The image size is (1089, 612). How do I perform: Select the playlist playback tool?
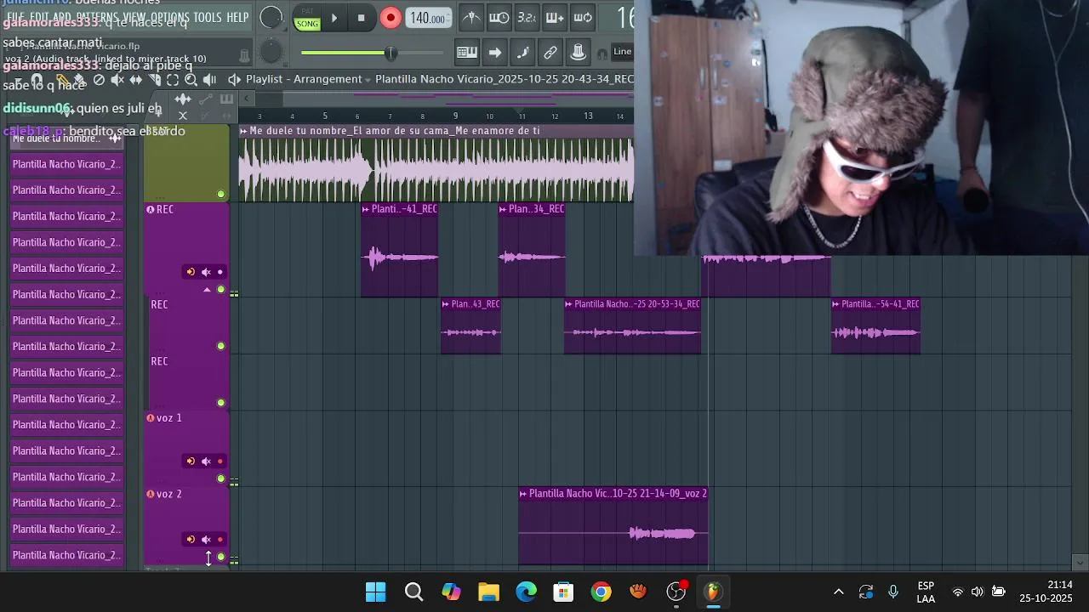coord(210,80)
